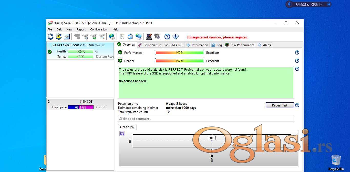Click the info speech bubble toolbar icon
Image resolution: width=350 pixels, height=172 pixels.
coord(176,37)
